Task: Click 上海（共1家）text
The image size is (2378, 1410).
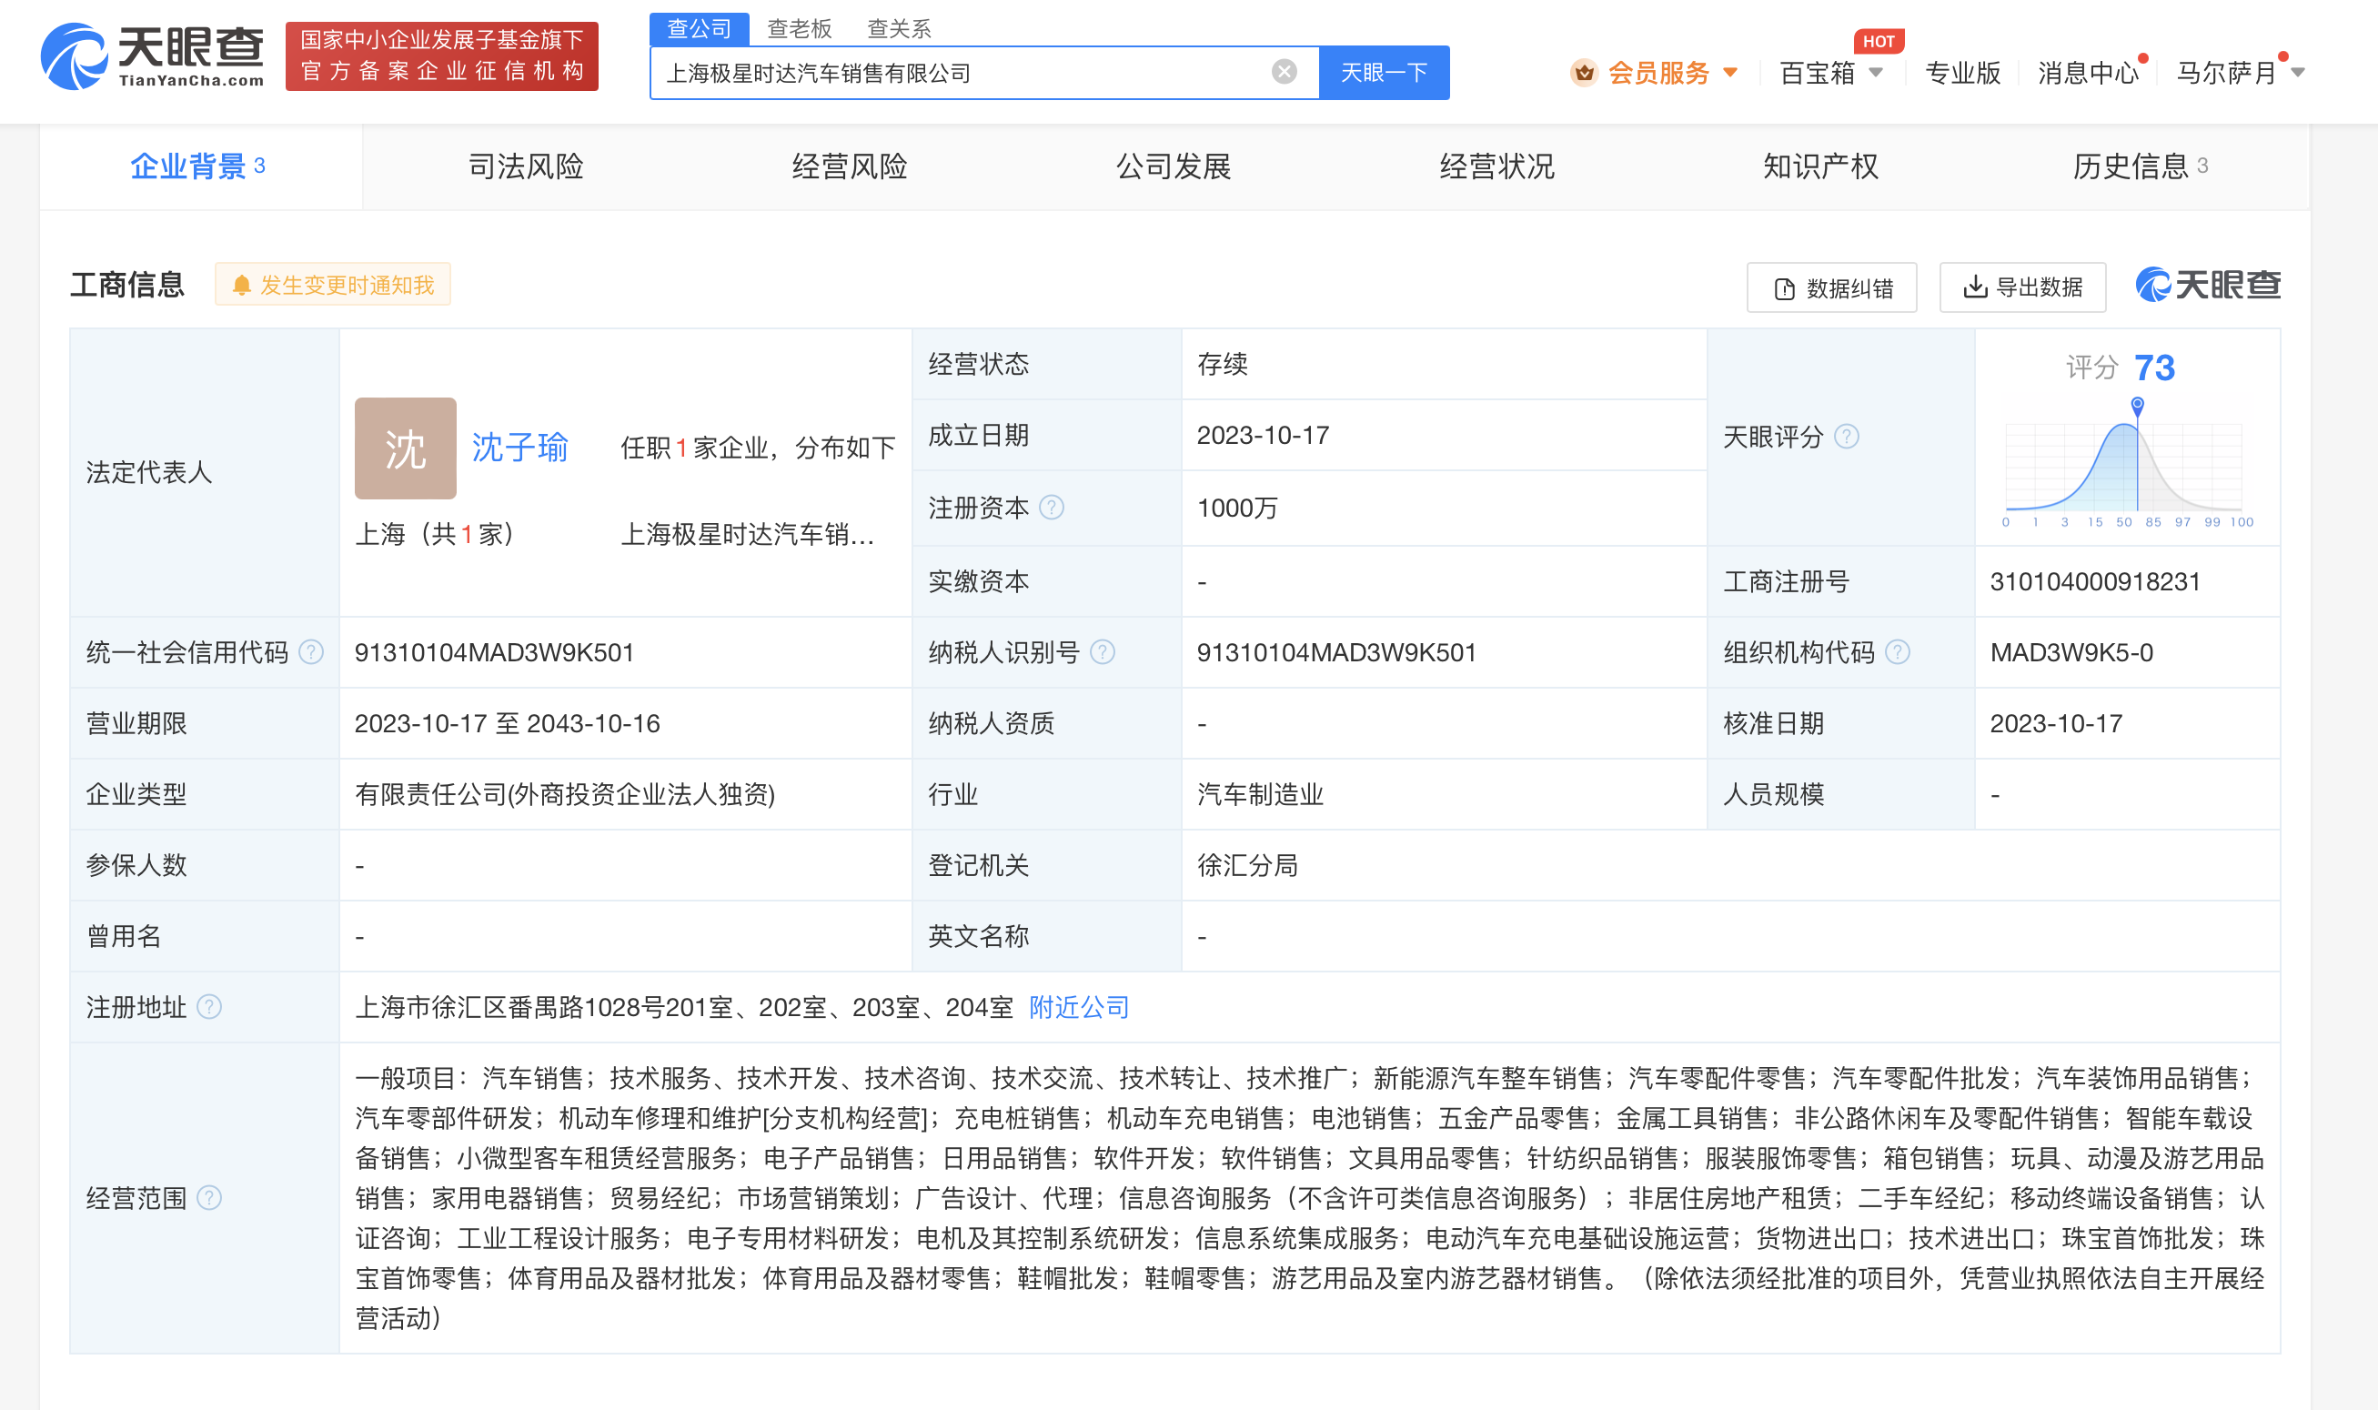Action: click(434, 534)
